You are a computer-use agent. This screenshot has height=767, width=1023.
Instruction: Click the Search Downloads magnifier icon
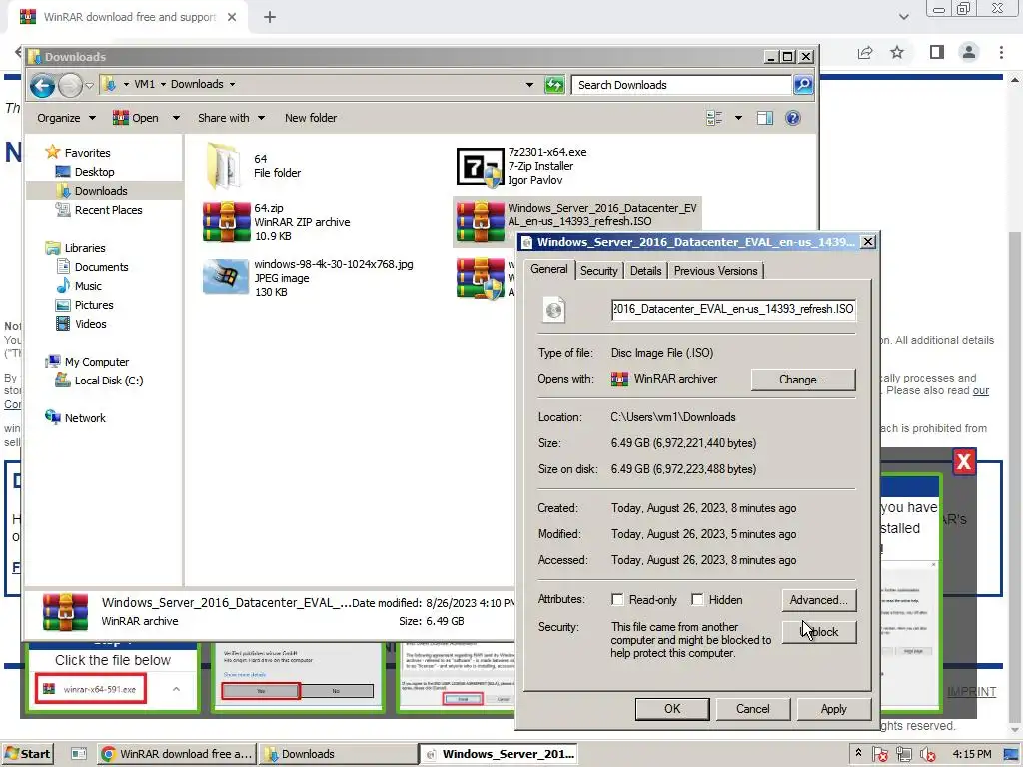[x=803, y=85]
